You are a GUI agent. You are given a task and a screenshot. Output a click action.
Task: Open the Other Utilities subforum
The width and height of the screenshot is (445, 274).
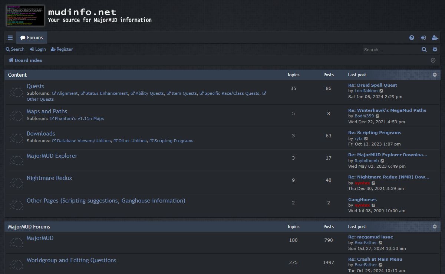pyautogui.click(x=130, y=141)
